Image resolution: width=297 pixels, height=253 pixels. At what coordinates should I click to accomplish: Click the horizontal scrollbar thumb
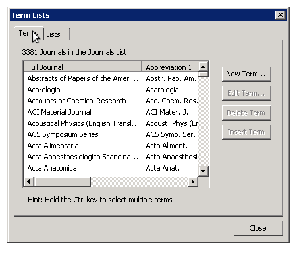coord(63,182)
